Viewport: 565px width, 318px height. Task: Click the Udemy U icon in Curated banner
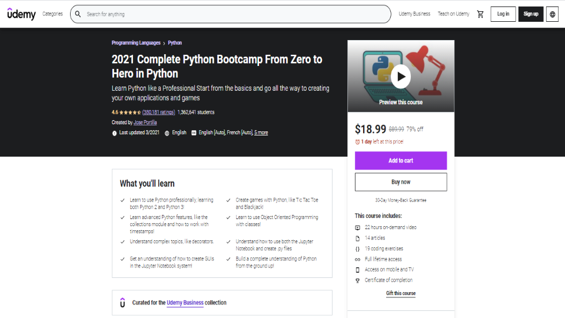pyautogui.click(x=122, y=303)
